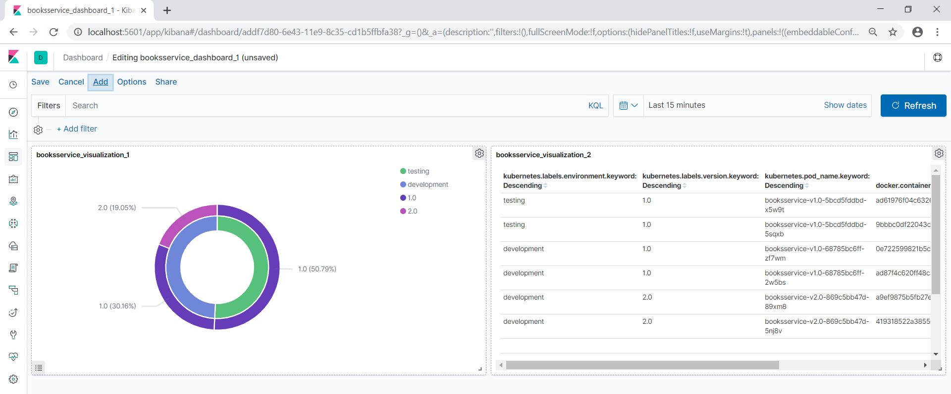951x394 pixels.
Task: Open Discover via the compass sidebar icon
Action: tap(13, 112)
